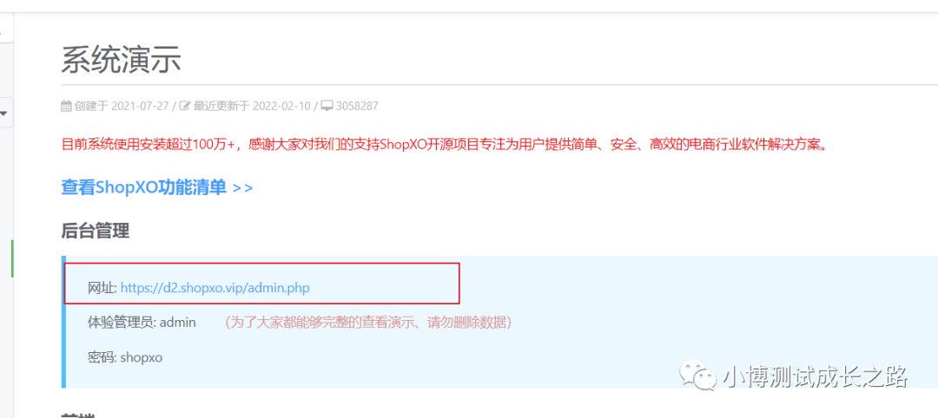Click the 体验管理员 label
The height and width of the screenshot is (418, 938).
(x=122, y=323)
